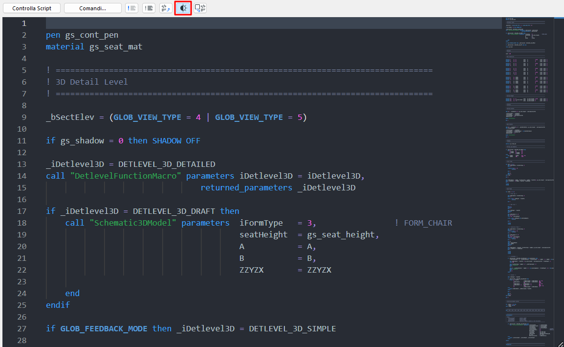
Task: Click the script reformat icon with blue arrow
Action: pos(166,8)
